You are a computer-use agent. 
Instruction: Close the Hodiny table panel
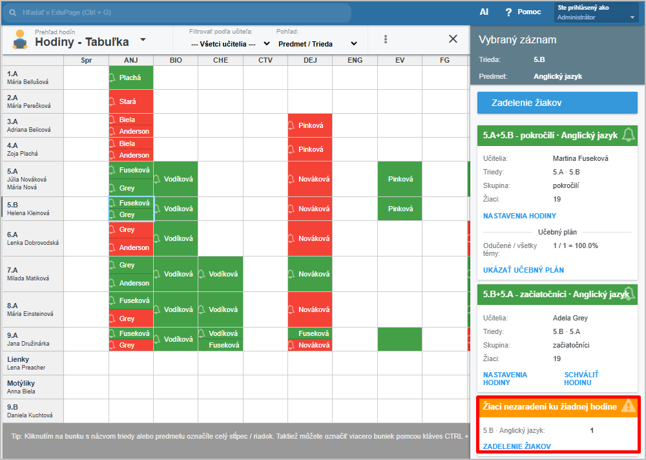tap(453, 39)
